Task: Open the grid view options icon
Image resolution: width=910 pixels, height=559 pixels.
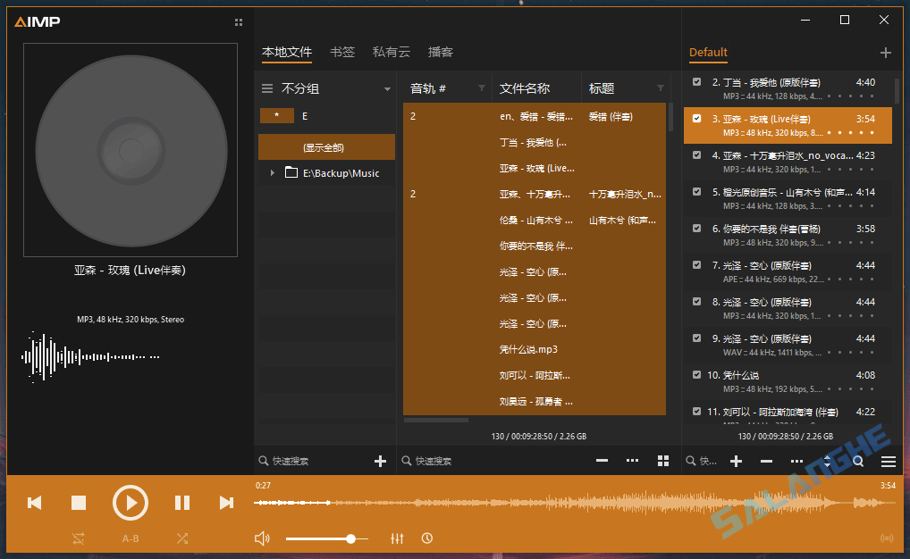Action: pyautogui.click(x=662, y=461)
